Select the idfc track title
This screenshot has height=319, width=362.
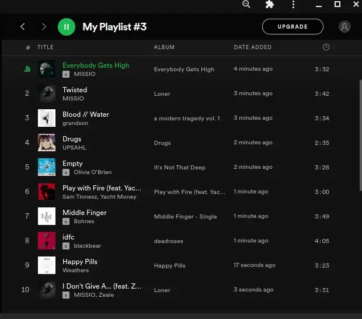pyautogui.click(x=68, y=237)
